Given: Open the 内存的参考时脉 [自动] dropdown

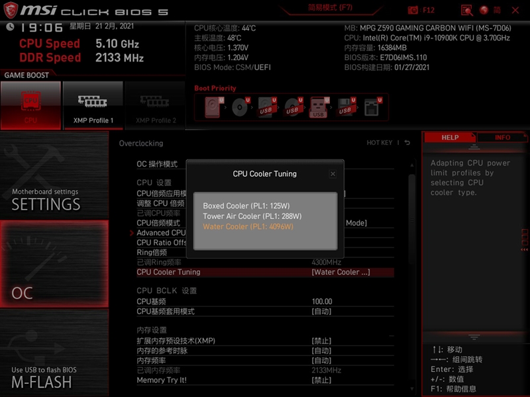Looking at the screenshot, I should pos(321,351).
